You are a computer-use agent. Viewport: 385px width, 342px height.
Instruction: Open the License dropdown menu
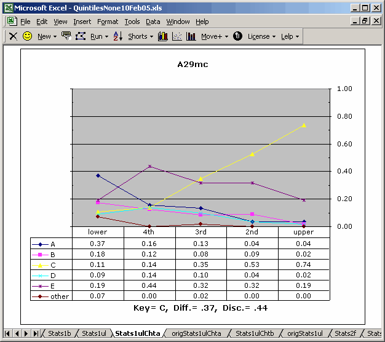coord(261,36)
